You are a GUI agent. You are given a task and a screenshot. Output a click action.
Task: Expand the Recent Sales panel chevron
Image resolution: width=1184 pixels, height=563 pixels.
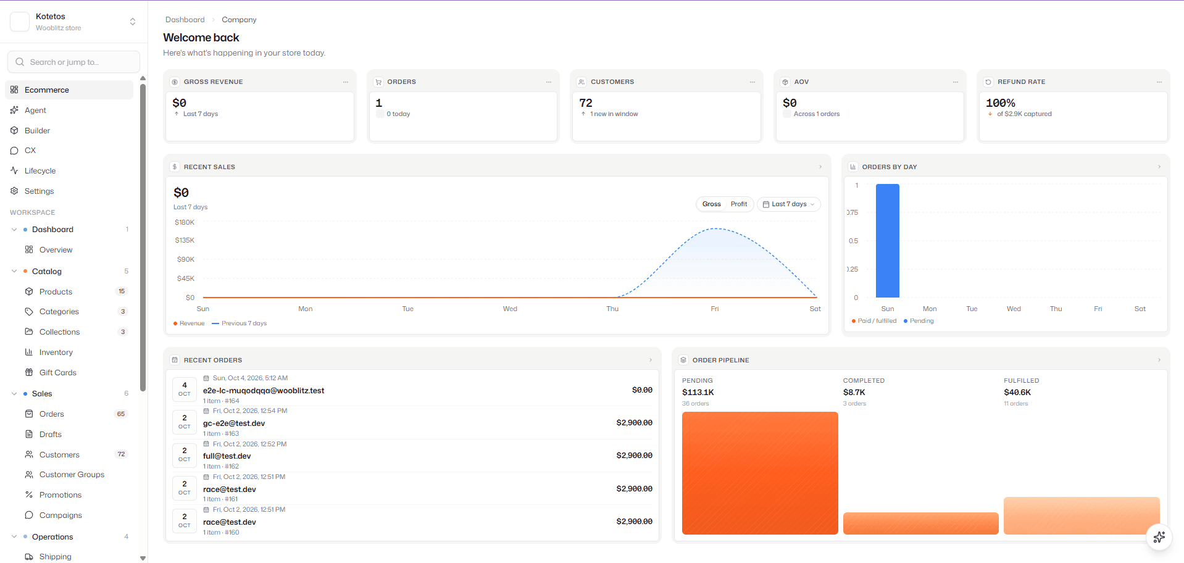click(820, 167)
